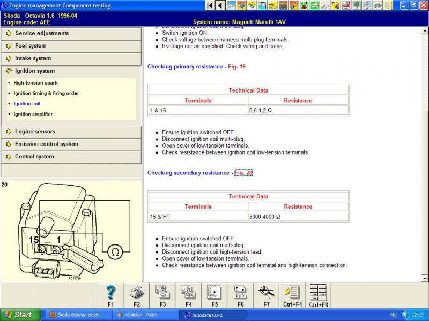Open the Fig. 19 link
Image resolution: width=429 pixels, height=321 pixels.
pos(236,66)
